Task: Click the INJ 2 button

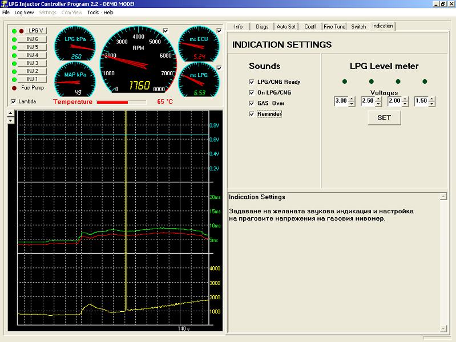Action: (33, 71)
